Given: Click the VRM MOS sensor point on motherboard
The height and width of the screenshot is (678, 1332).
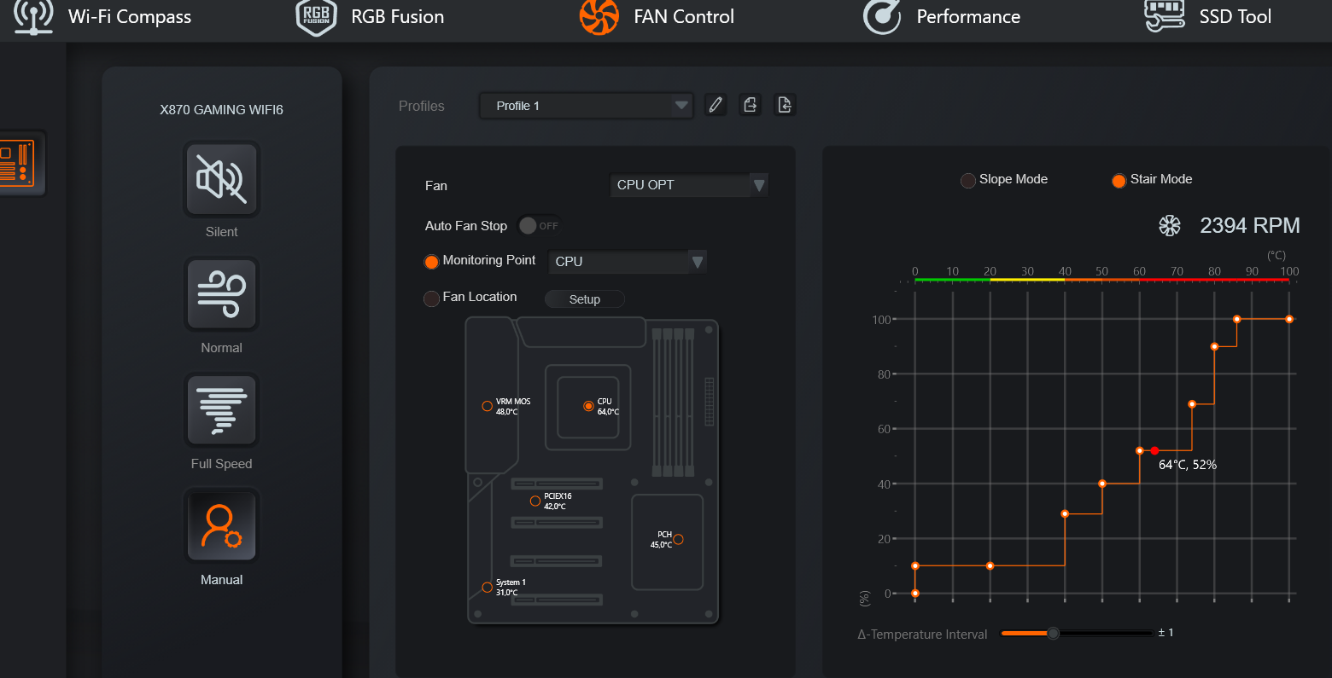Looking at the screenshot, I should [487, 407].
